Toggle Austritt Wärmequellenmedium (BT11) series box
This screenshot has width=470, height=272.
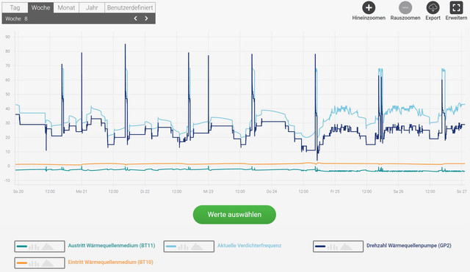coord(40,246)
